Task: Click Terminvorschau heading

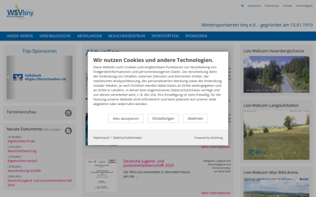Action: 22,112
